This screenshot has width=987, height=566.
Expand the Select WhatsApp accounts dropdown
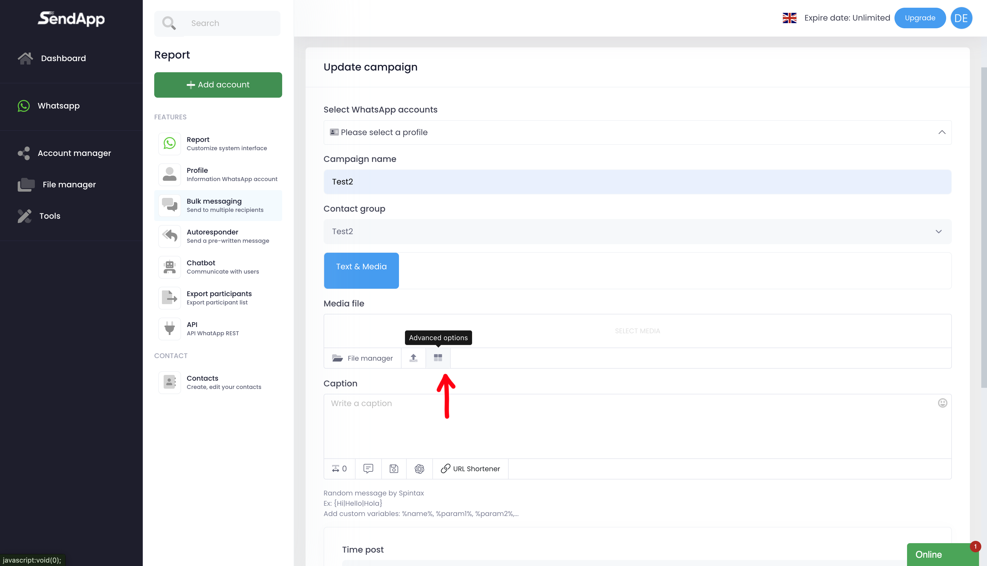(637, 132)
